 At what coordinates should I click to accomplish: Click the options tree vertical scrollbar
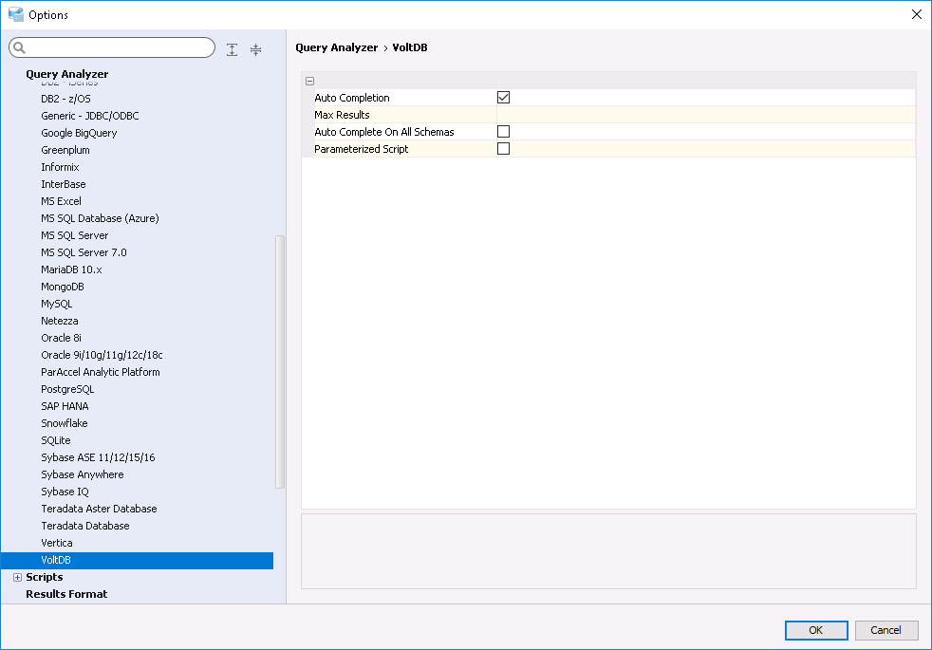click(279, 361)
